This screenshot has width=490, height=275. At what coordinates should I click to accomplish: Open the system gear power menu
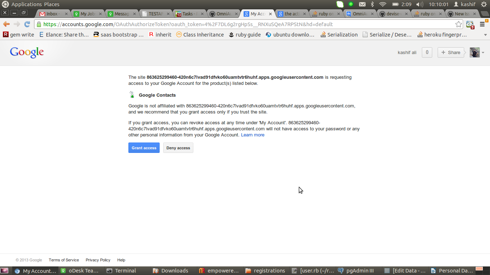(x=484, y=4)
